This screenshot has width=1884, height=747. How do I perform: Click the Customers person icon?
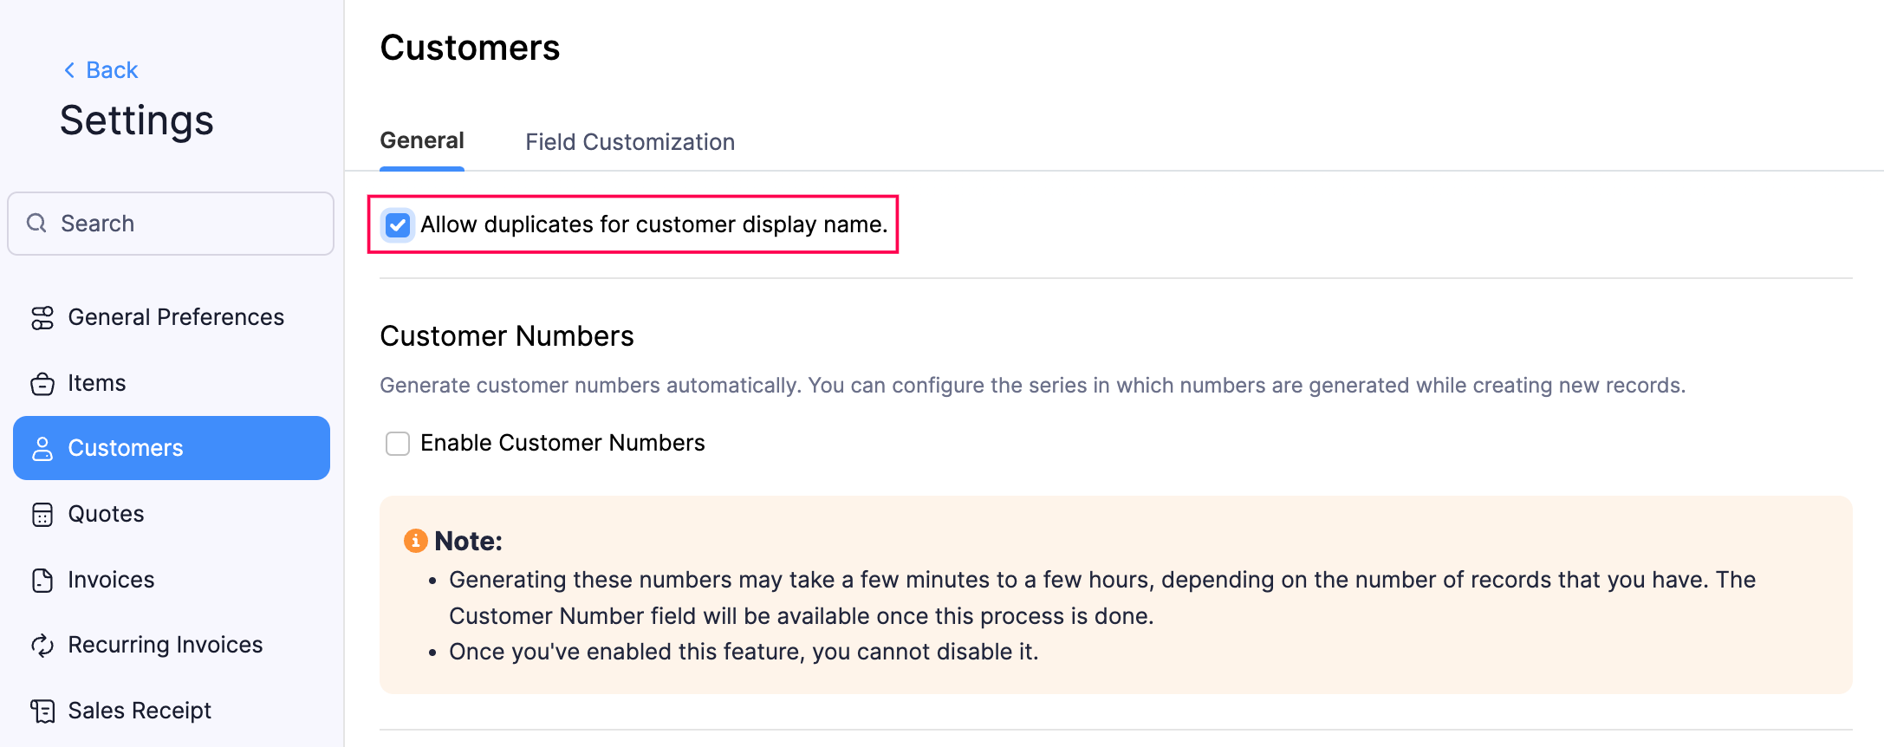coord(43,448)
